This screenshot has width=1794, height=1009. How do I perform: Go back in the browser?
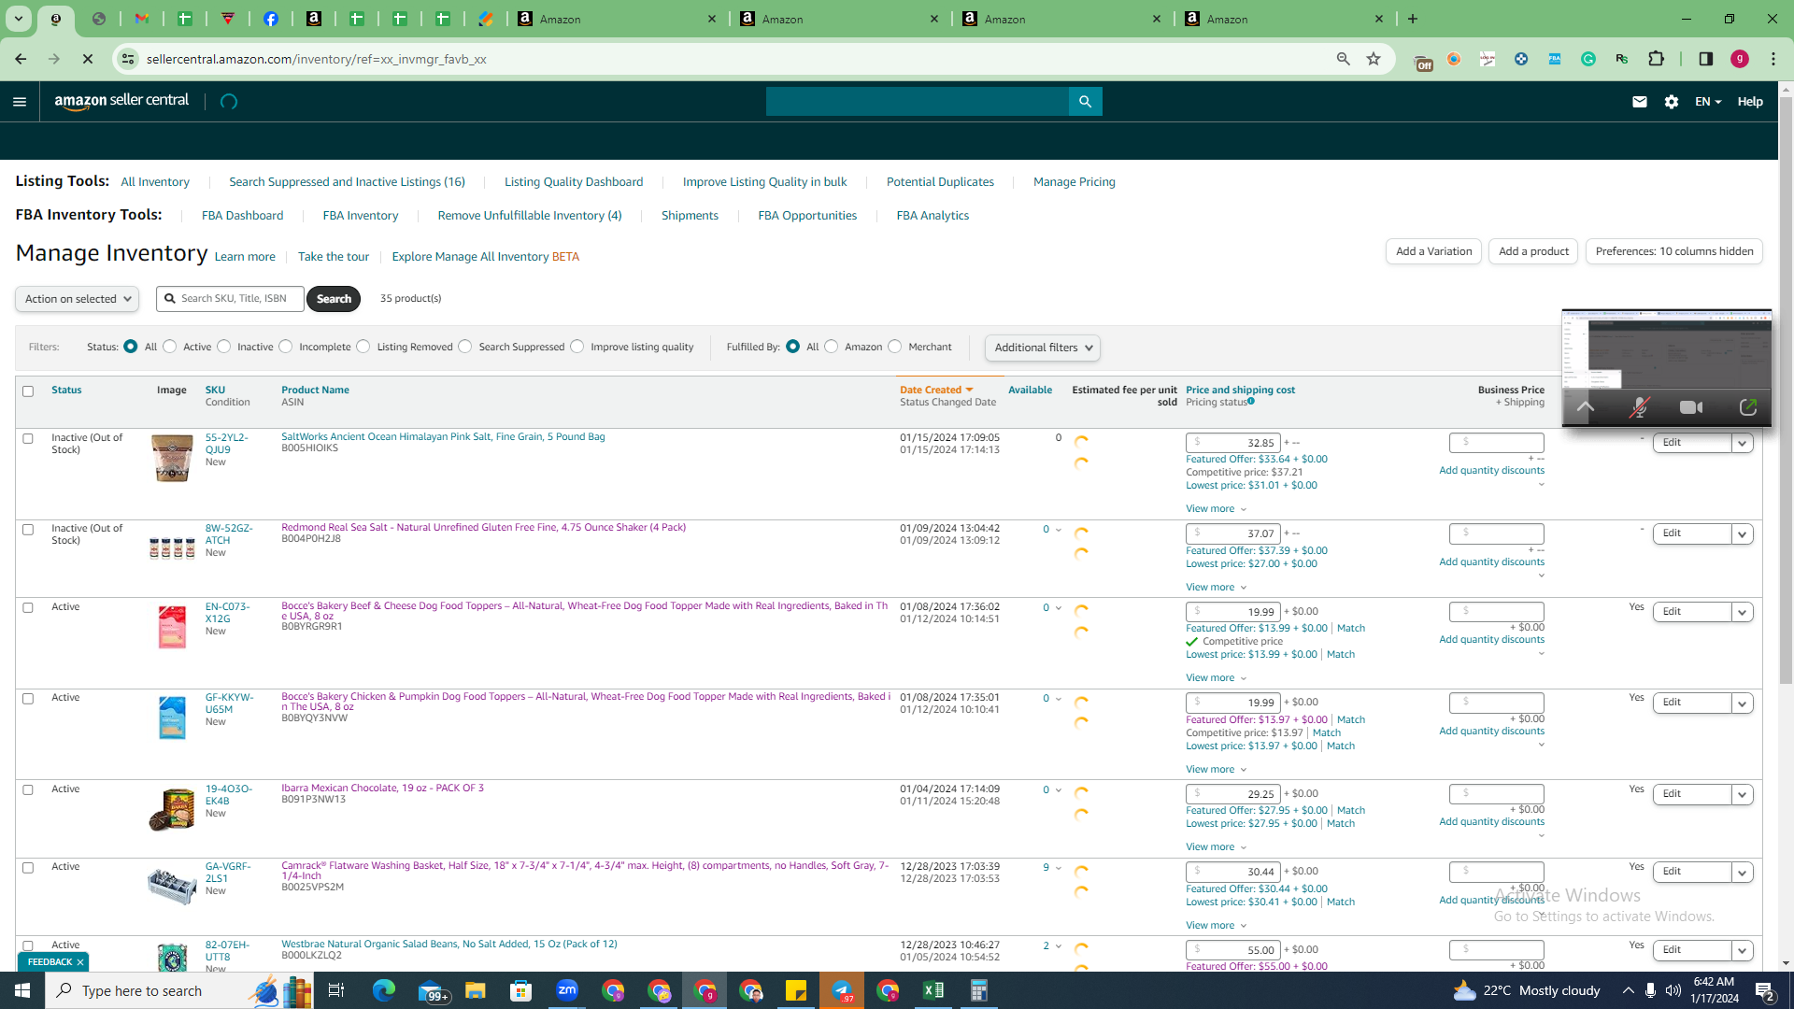click(x=21, y=59)
